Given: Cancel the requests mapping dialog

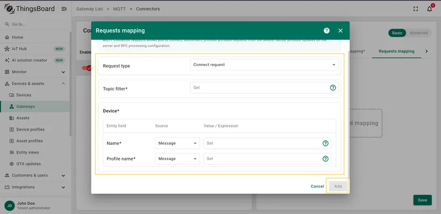Looking at the screenshot, I should [318, 186].
